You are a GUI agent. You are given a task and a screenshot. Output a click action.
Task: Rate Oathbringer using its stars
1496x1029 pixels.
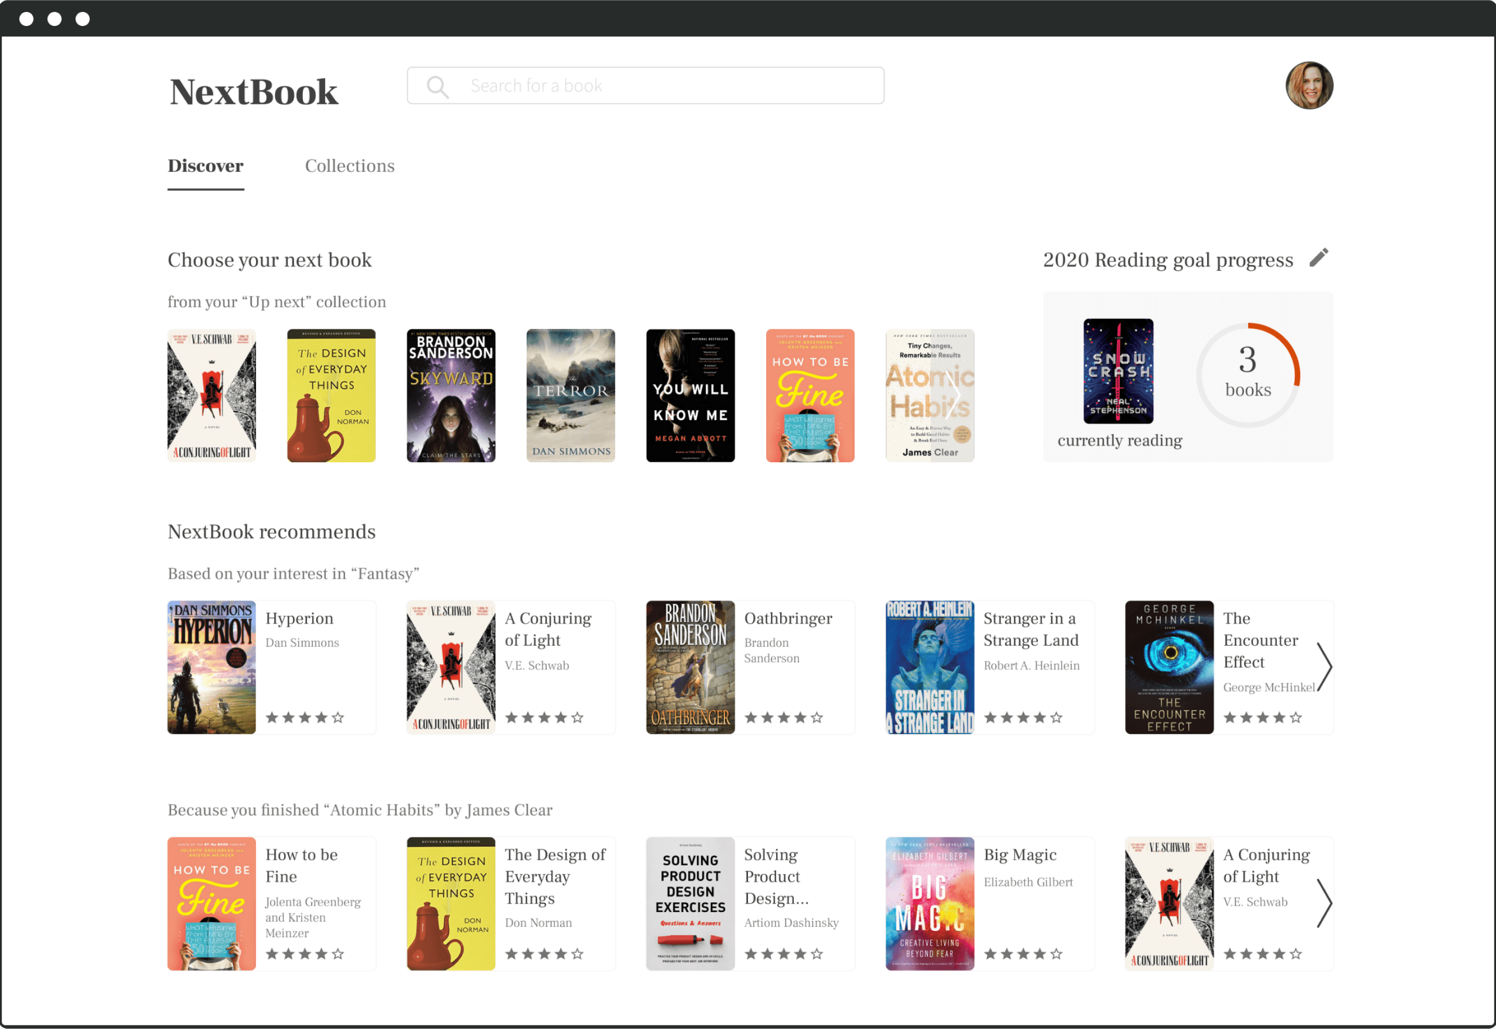784,717
